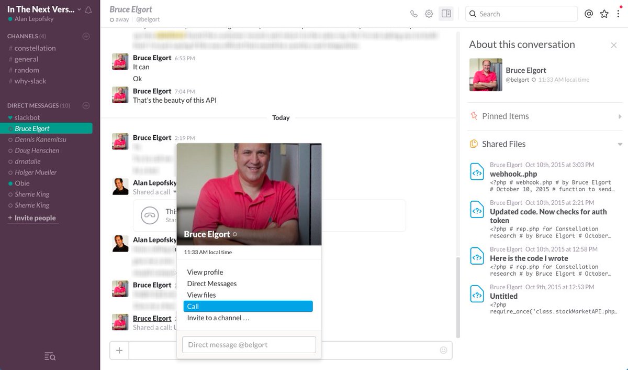Open Holger Mueller direct message
Image resolution: width=628 pixels, height=370 pixels.
point(32,172)
